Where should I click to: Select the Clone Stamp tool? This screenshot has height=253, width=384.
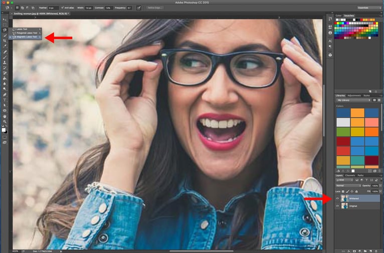[5, 63]
